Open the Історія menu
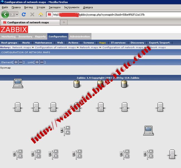 coord(41,7)
